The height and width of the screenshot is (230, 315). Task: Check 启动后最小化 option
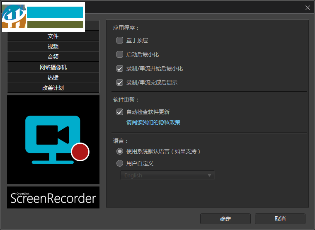coord(120,54)
